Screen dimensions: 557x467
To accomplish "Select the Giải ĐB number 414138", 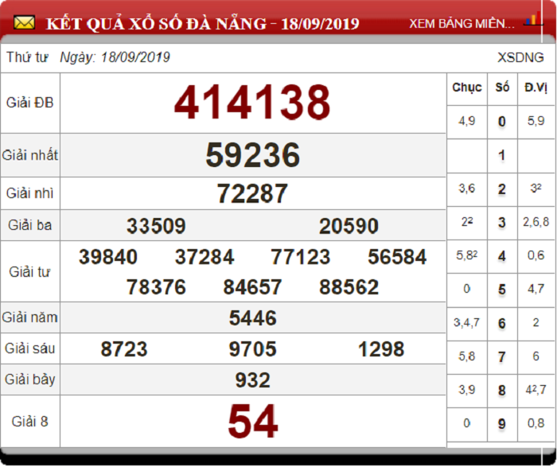I will (252, 103).
